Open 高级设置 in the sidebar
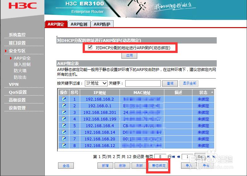 (17, 100)
